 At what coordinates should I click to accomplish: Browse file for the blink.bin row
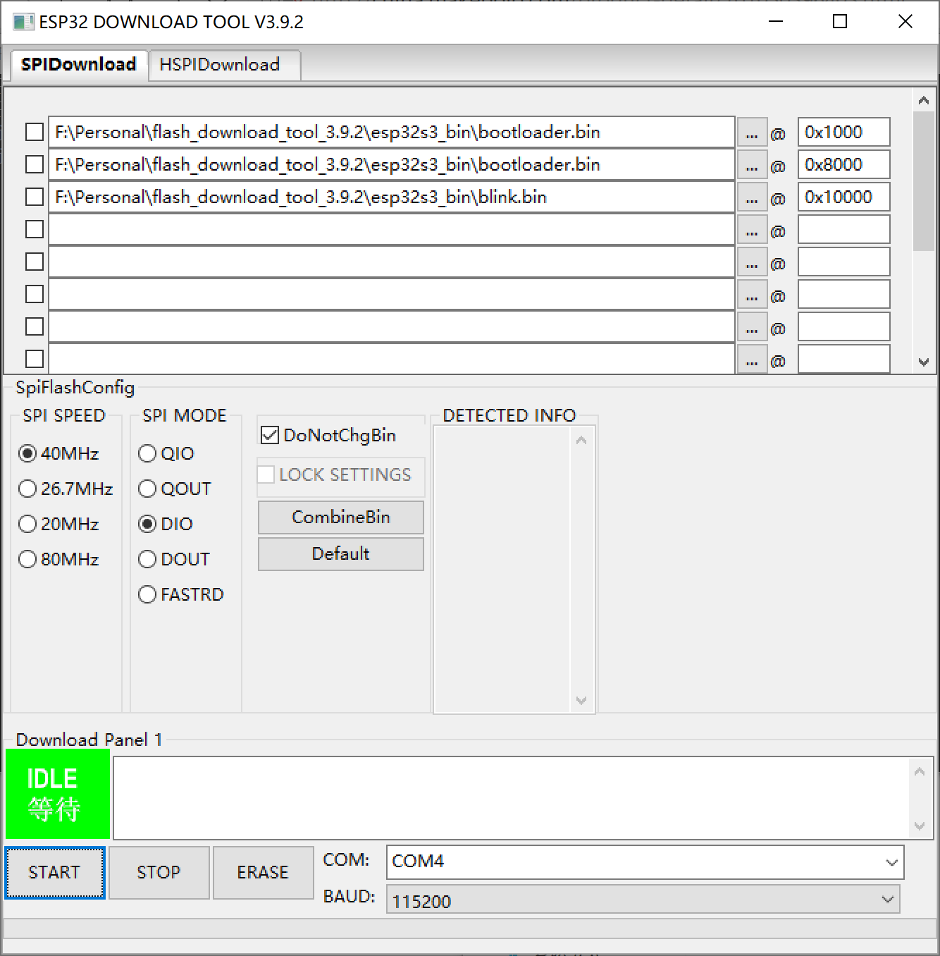click(x=752, y=197)
